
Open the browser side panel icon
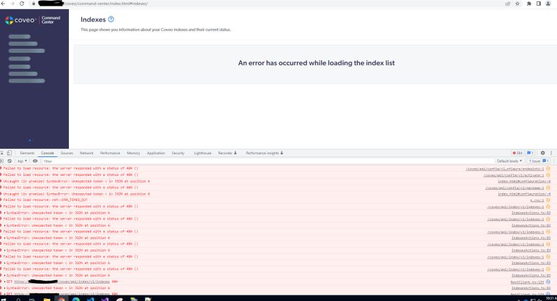pos(538,3)
